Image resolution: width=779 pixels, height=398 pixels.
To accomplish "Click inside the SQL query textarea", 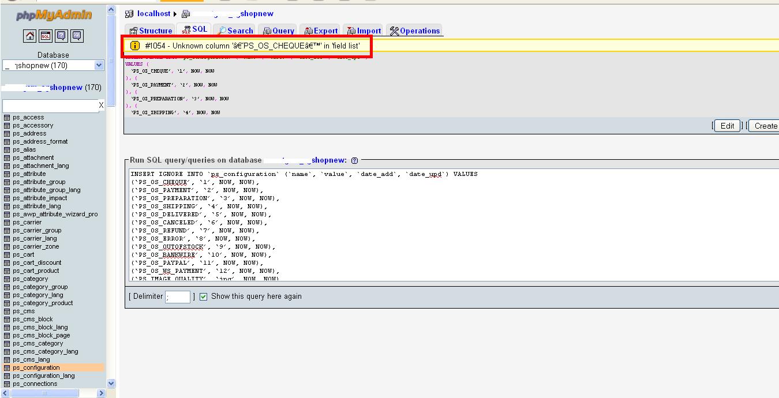I will pyautogui.click(x=454, y=226).
